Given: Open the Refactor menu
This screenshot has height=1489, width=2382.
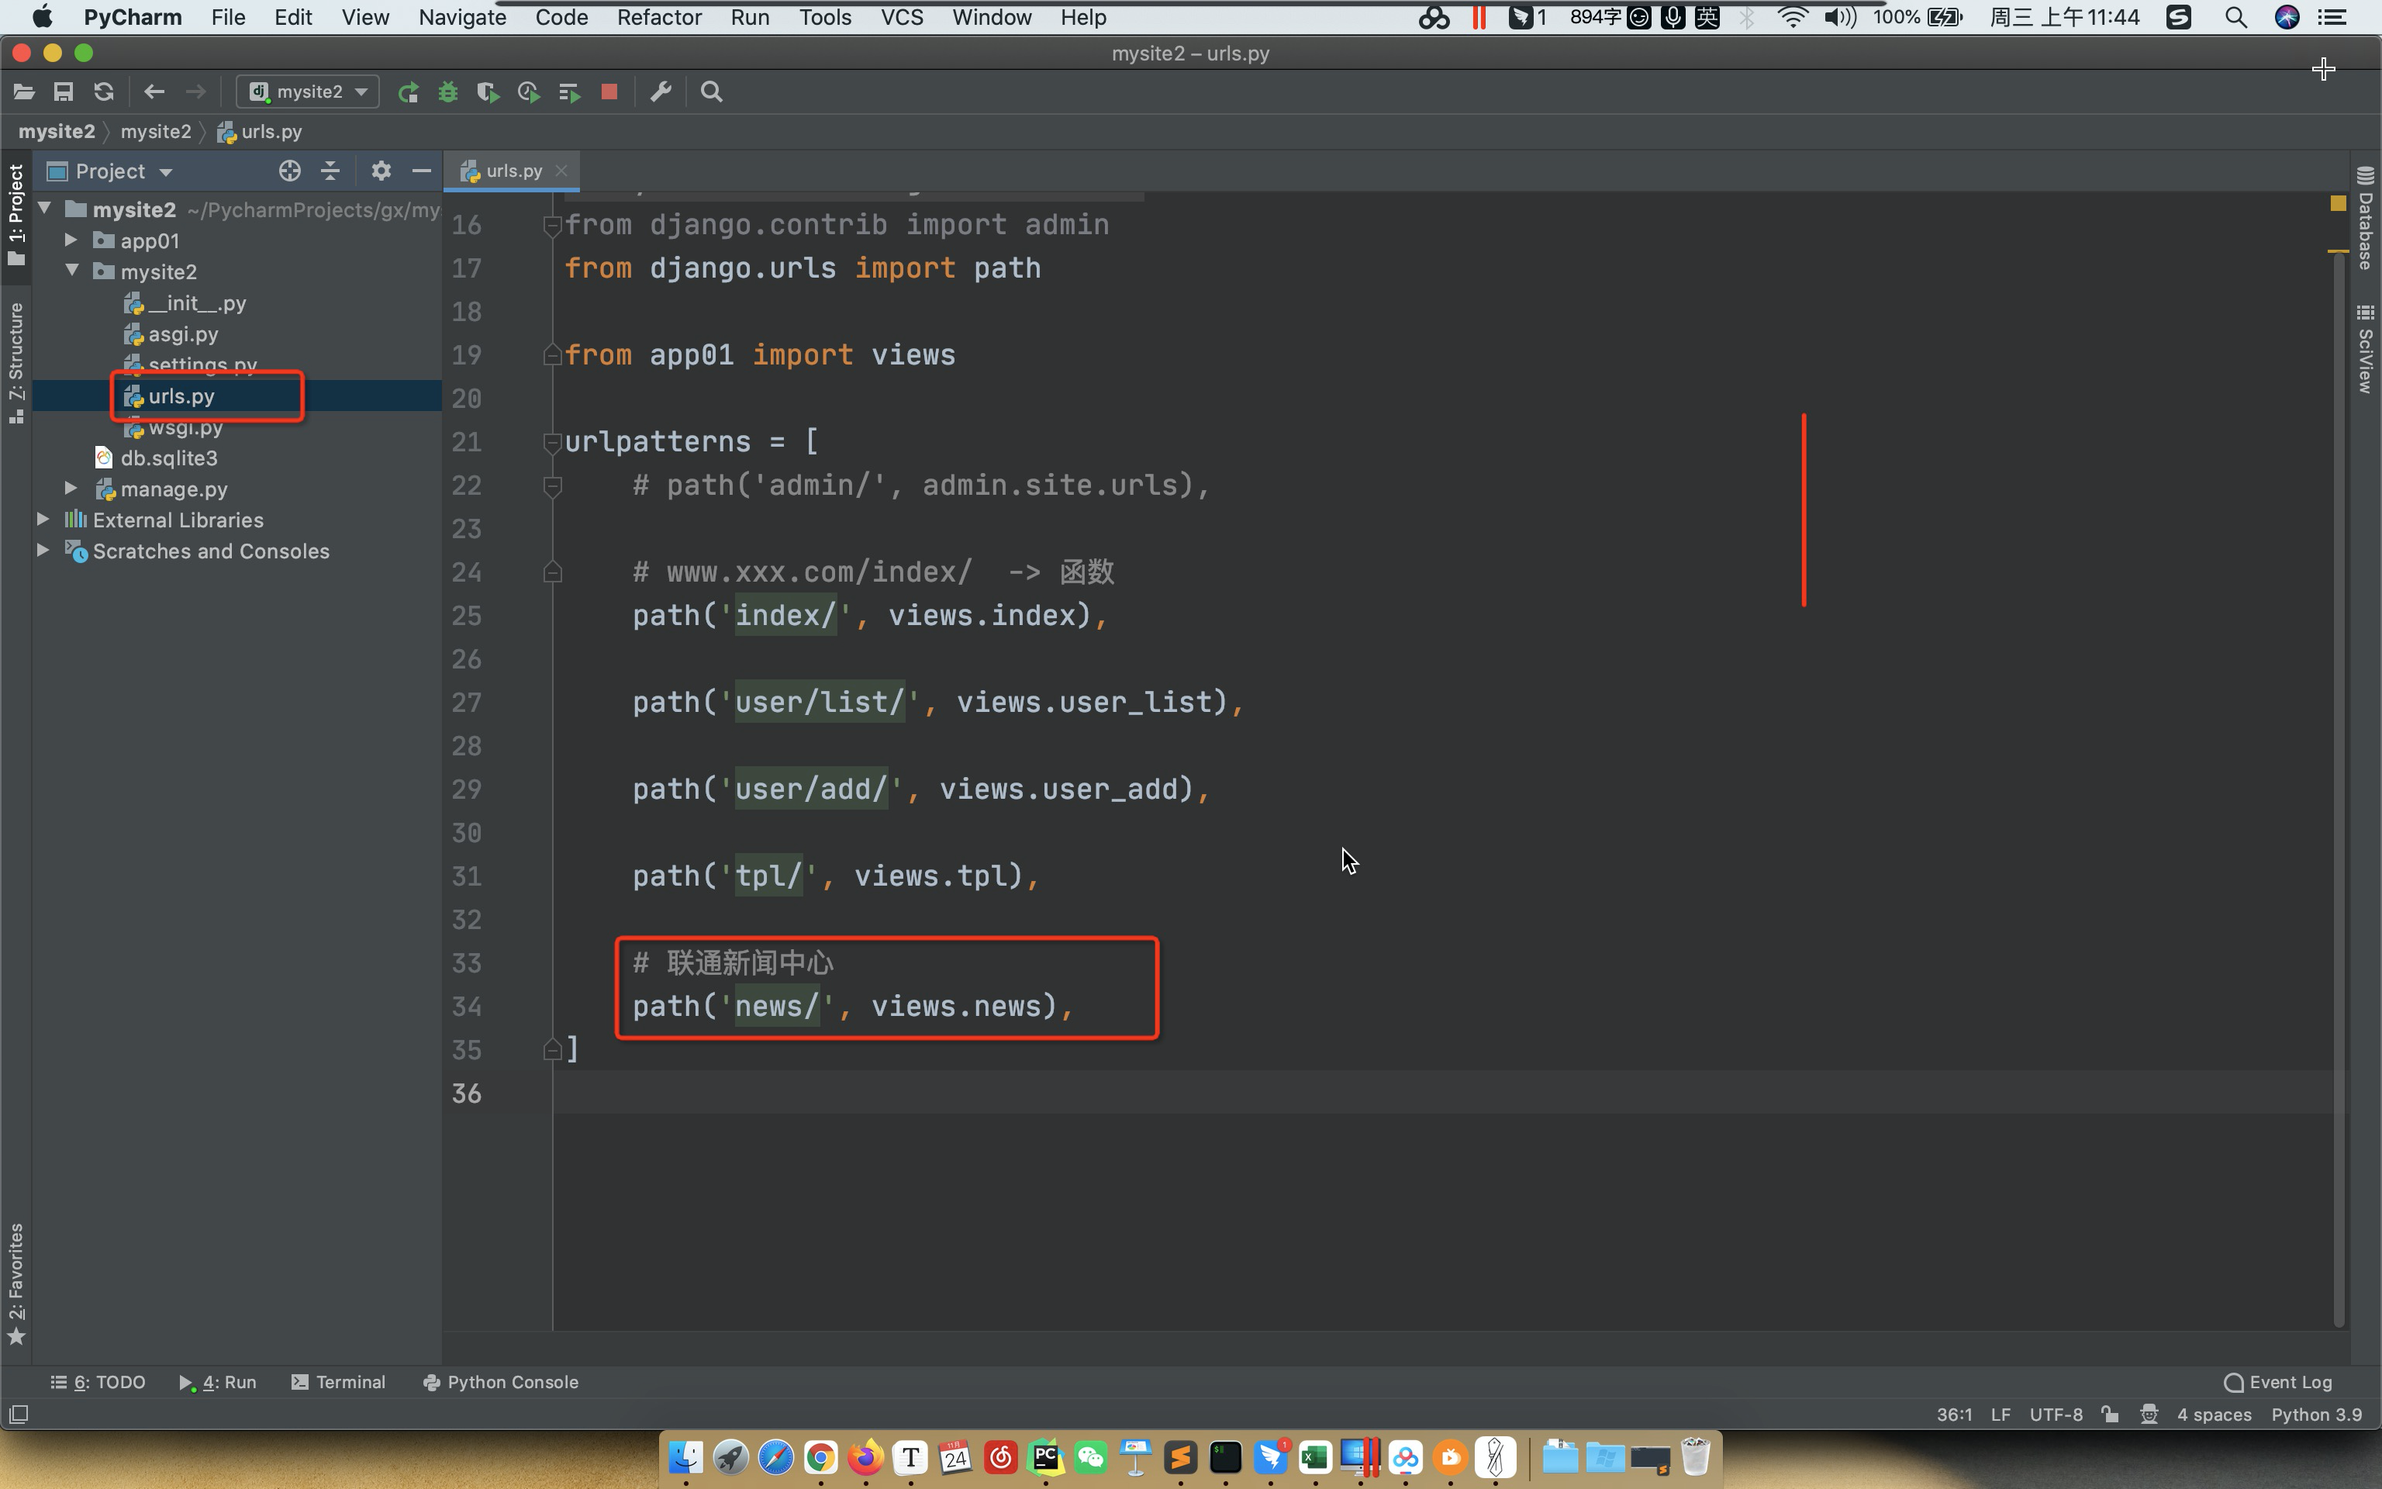Looking at the screenshot, I should [658, 17].
